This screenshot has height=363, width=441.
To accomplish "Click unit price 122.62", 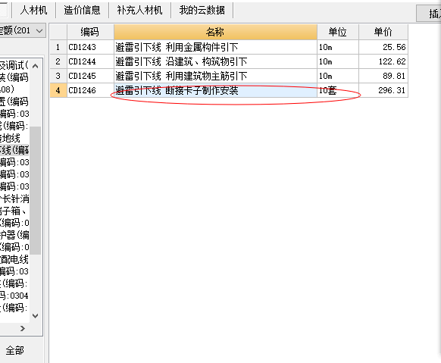I will tap(383, 61).
